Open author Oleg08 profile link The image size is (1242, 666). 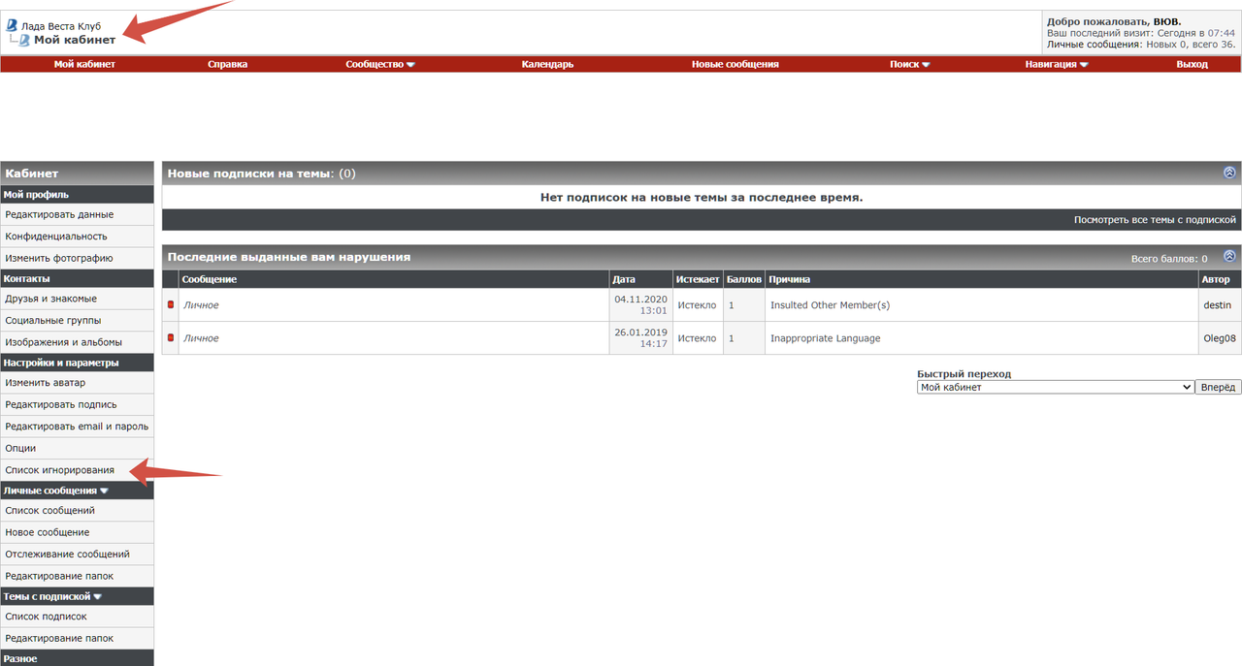1220,337
